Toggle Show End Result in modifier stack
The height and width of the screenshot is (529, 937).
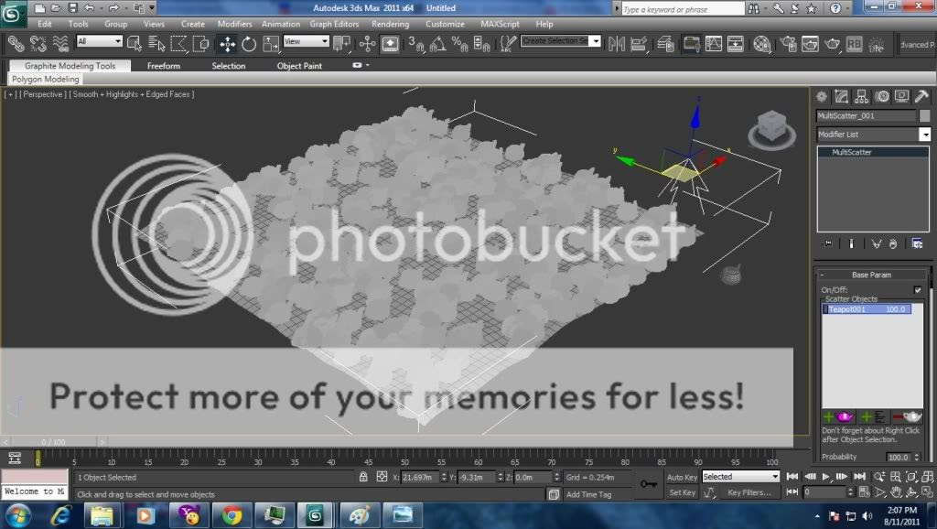(x=852, y=243)
